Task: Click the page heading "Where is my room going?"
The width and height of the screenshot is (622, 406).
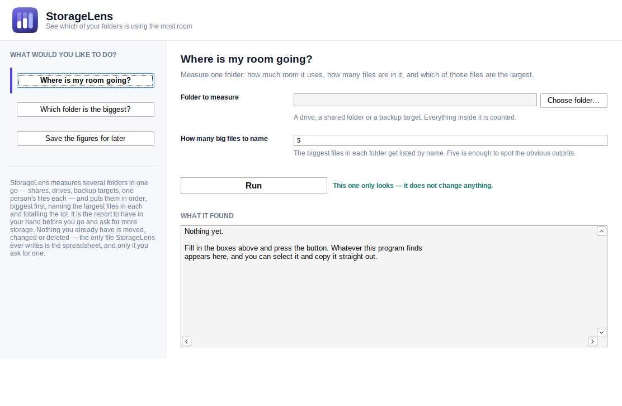Action: (246, 59)
